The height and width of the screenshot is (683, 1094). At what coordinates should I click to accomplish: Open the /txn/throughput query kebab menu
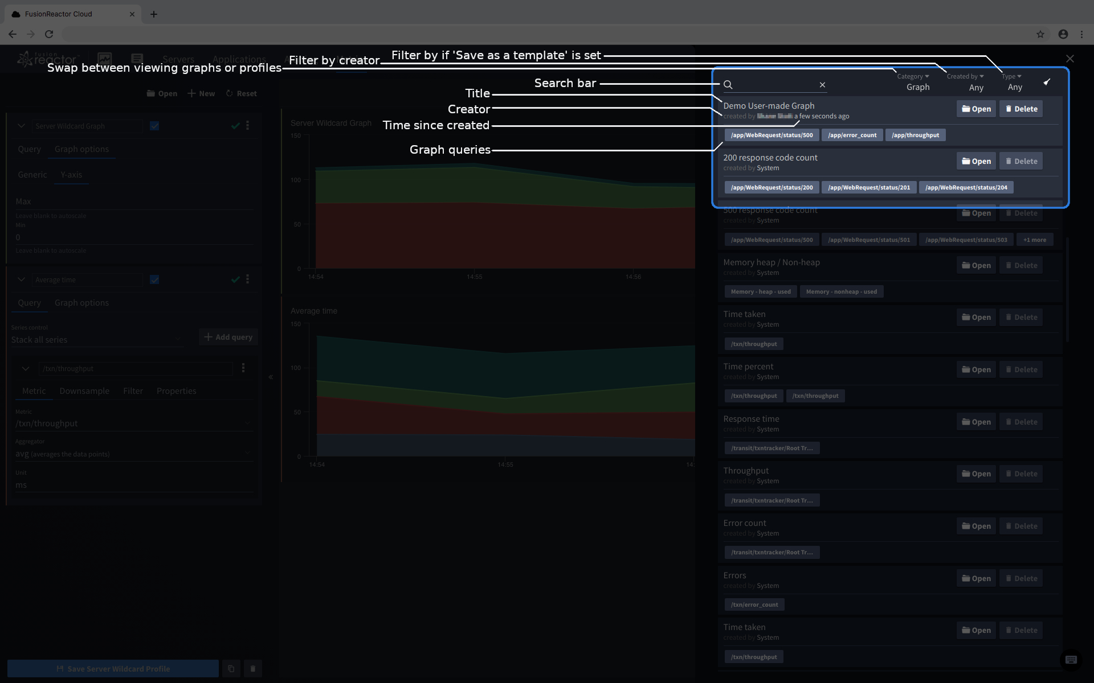(x=243, y=368)
